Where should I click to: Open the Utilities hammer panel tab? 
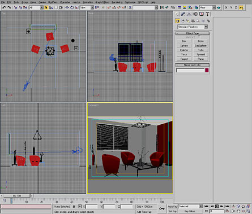click(207, 14)
